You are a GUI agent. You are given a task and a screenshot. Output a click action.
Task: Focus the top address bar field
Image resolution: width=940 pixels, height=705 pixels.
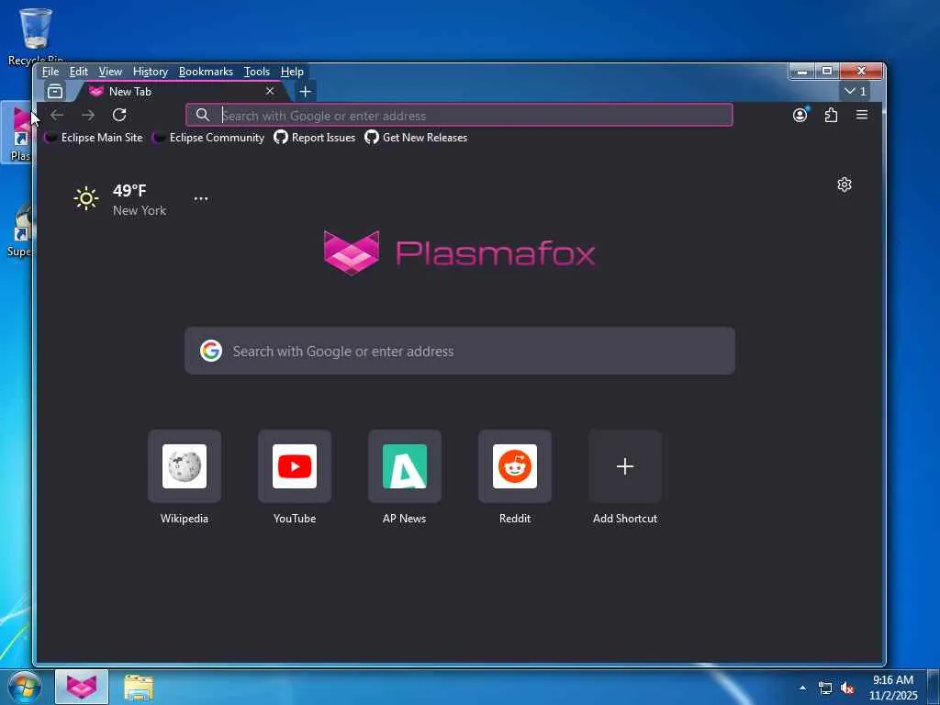click(x=459, y=115)
